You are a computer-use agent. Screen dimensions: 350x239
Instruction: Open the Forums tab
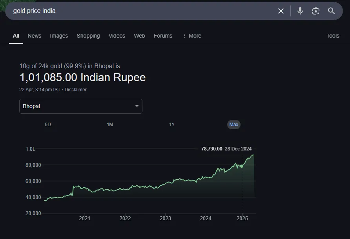point(163,36)
